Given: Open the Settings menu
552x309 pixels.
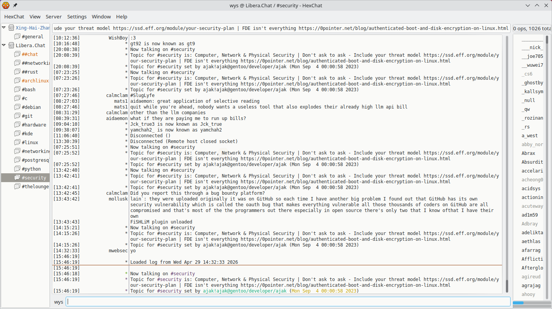Looking at the screenshot, I should click(x=77, y=17).
